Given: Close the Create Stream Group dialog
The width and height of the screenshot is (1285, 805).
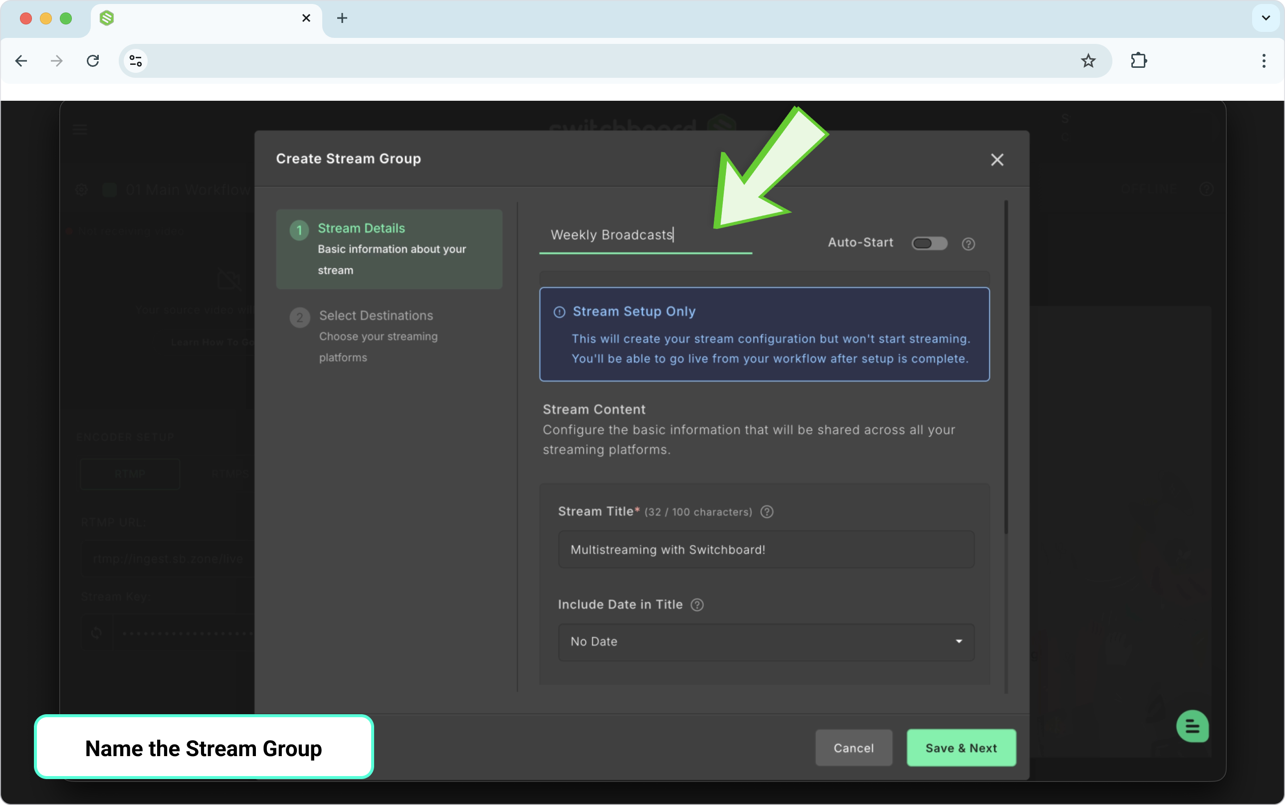Looking at the screenshot, I should 997,160.
